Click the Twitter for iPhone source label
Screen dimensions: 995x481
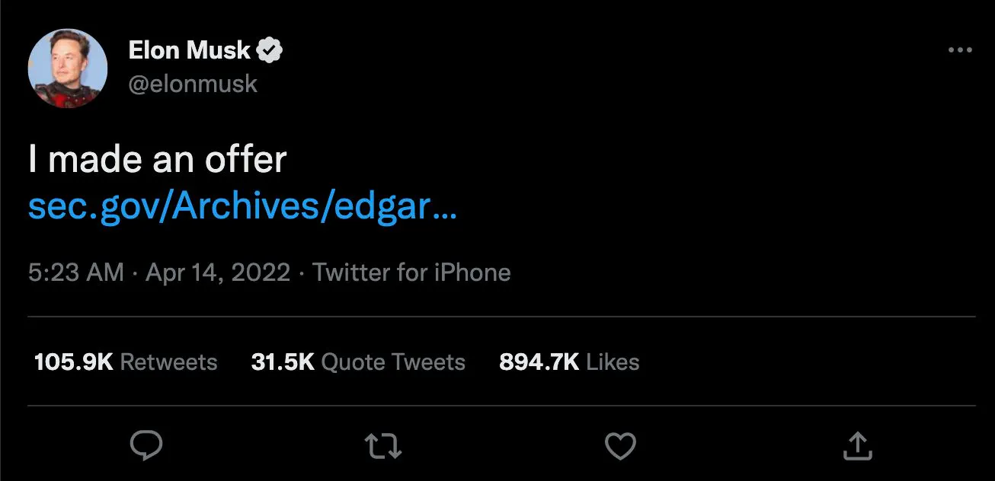(x=411, y=272)
